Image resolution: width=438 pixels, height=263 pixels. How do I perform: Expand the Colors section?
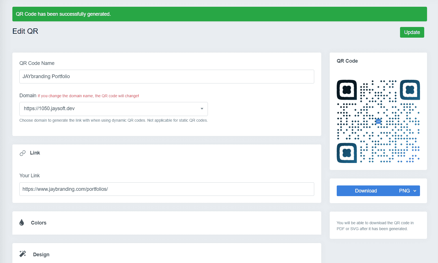pos(167,223)
